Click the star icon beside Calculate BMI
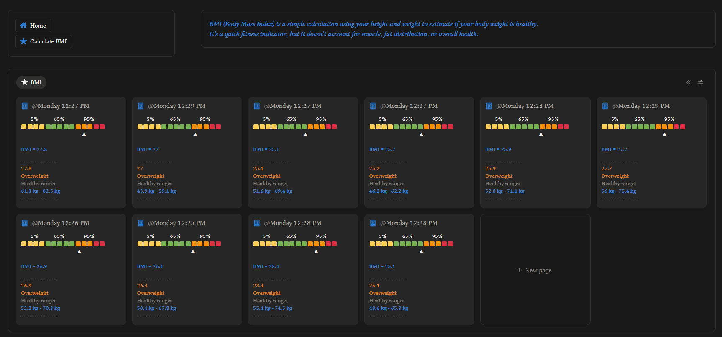Viewport: 722px width, 337px height. (x=23, y=41)
